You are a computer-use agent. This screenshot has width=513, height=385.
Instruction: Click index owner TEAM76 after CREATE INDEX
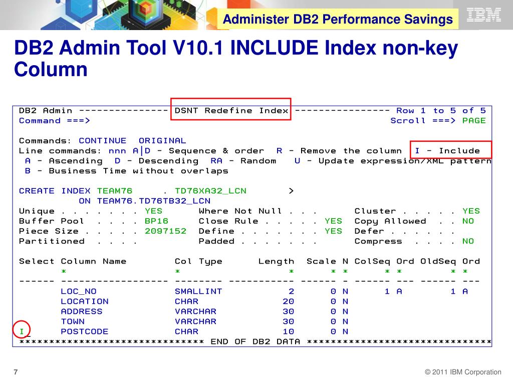click(115, 191)
